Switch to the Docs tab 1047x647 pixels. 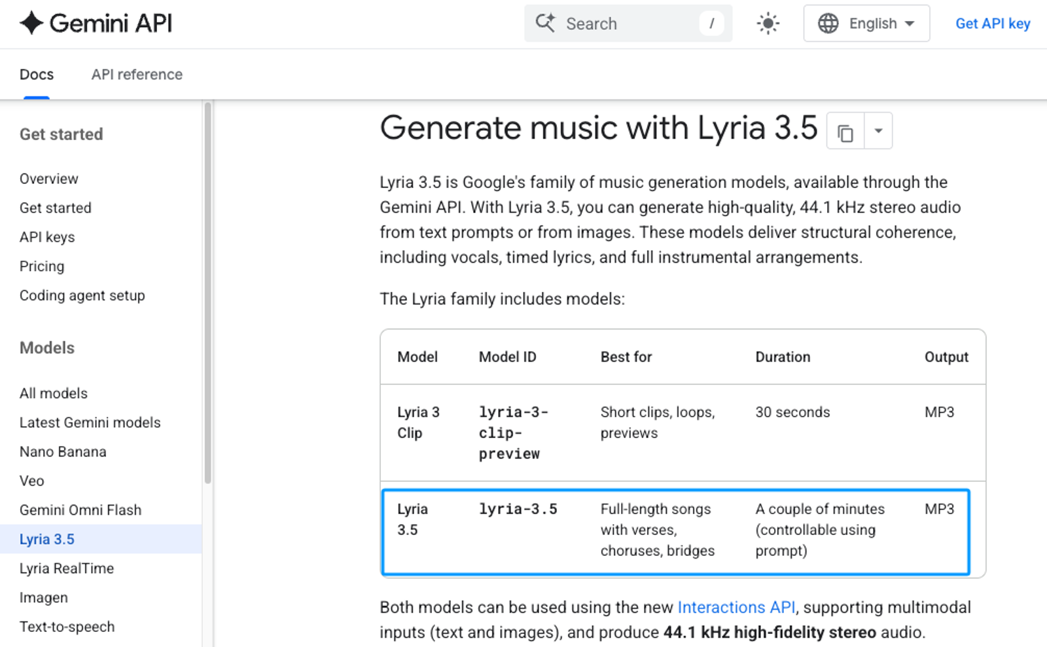(37, 75)
